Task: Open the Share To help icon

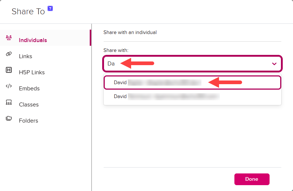Action: [x=50, y=9]
